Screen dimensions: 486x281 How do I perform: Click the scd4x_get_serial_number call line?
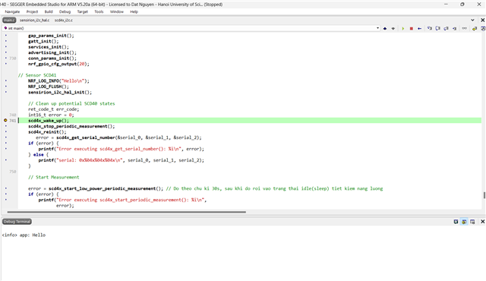pos(118,137)
